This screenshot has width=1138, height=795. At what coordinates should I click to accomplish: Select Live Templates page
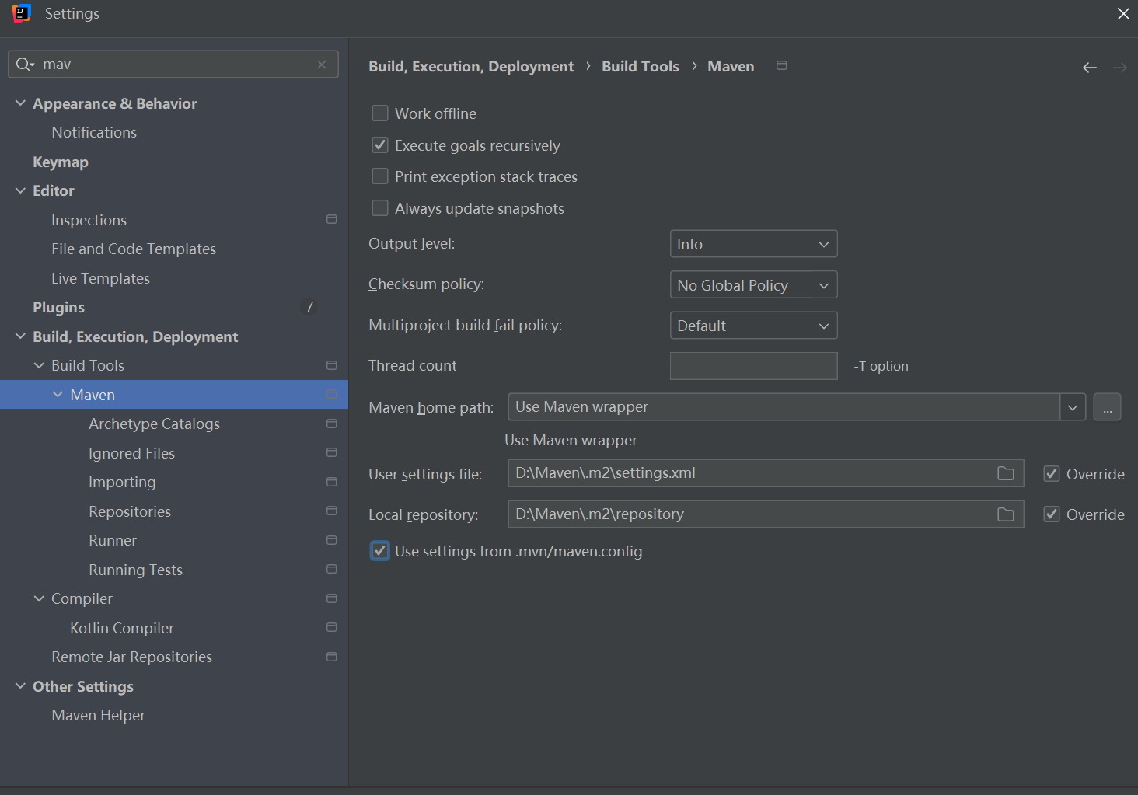tap(100, 278)
